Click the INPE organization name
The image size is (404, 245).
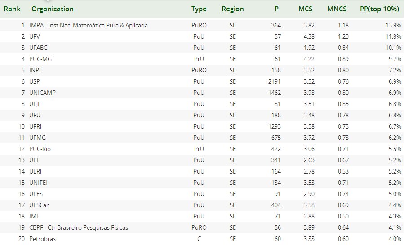(36, 70)
